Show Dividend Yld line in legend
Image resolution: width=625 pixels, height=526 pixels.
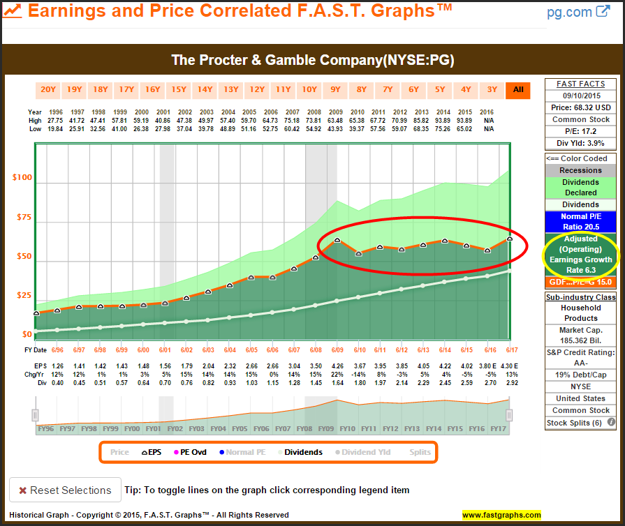pos(362,452)
